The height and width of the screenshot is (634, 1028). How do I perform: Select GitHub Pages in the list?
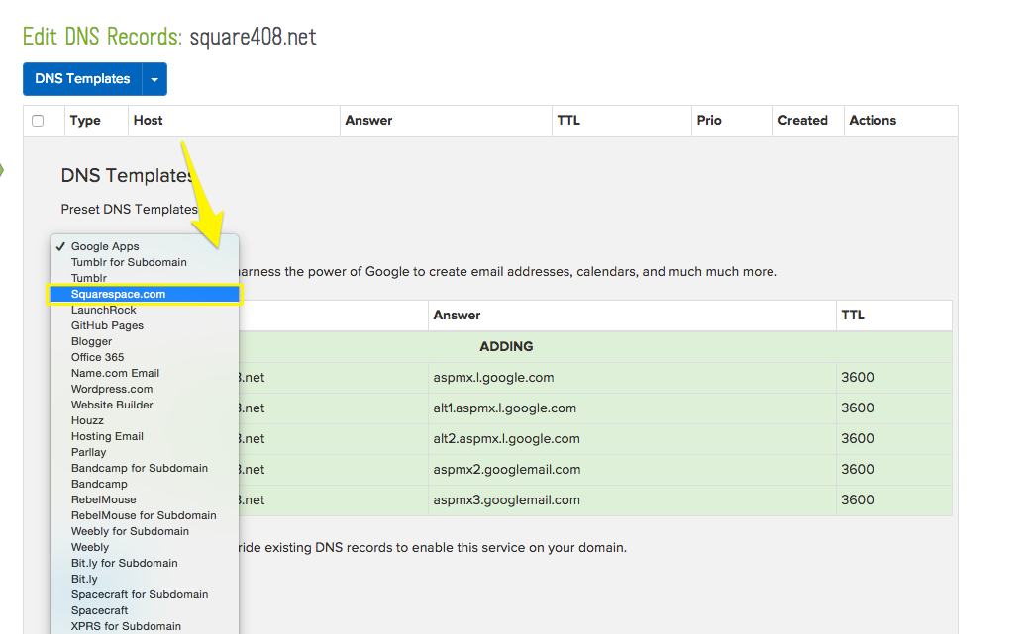(x=107, y=325)
